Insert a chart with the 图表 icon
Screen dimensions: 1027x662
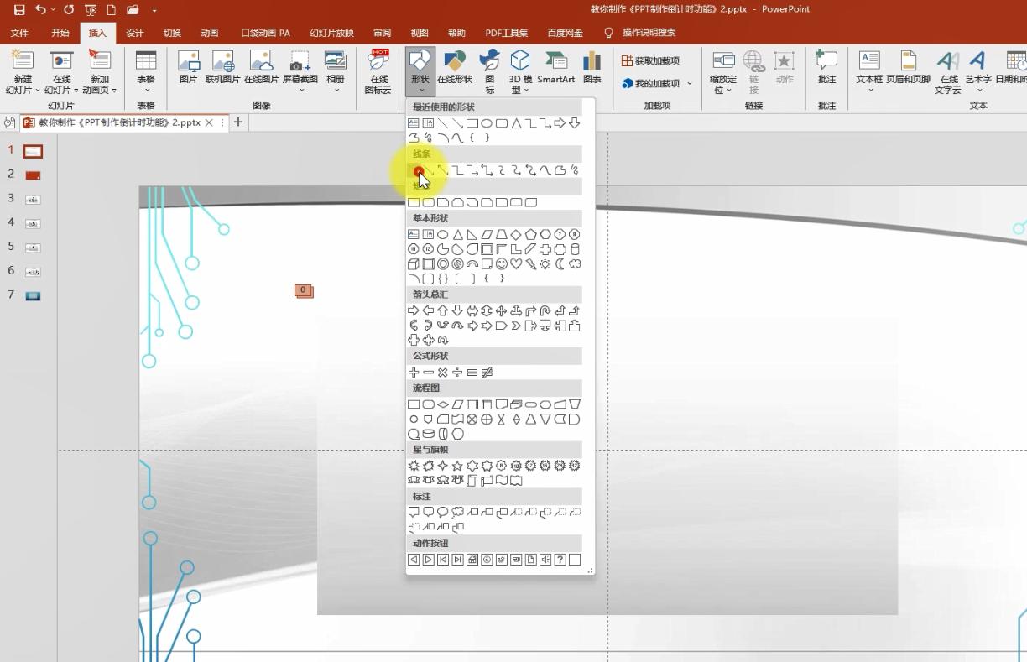click(x=592, y=66)
